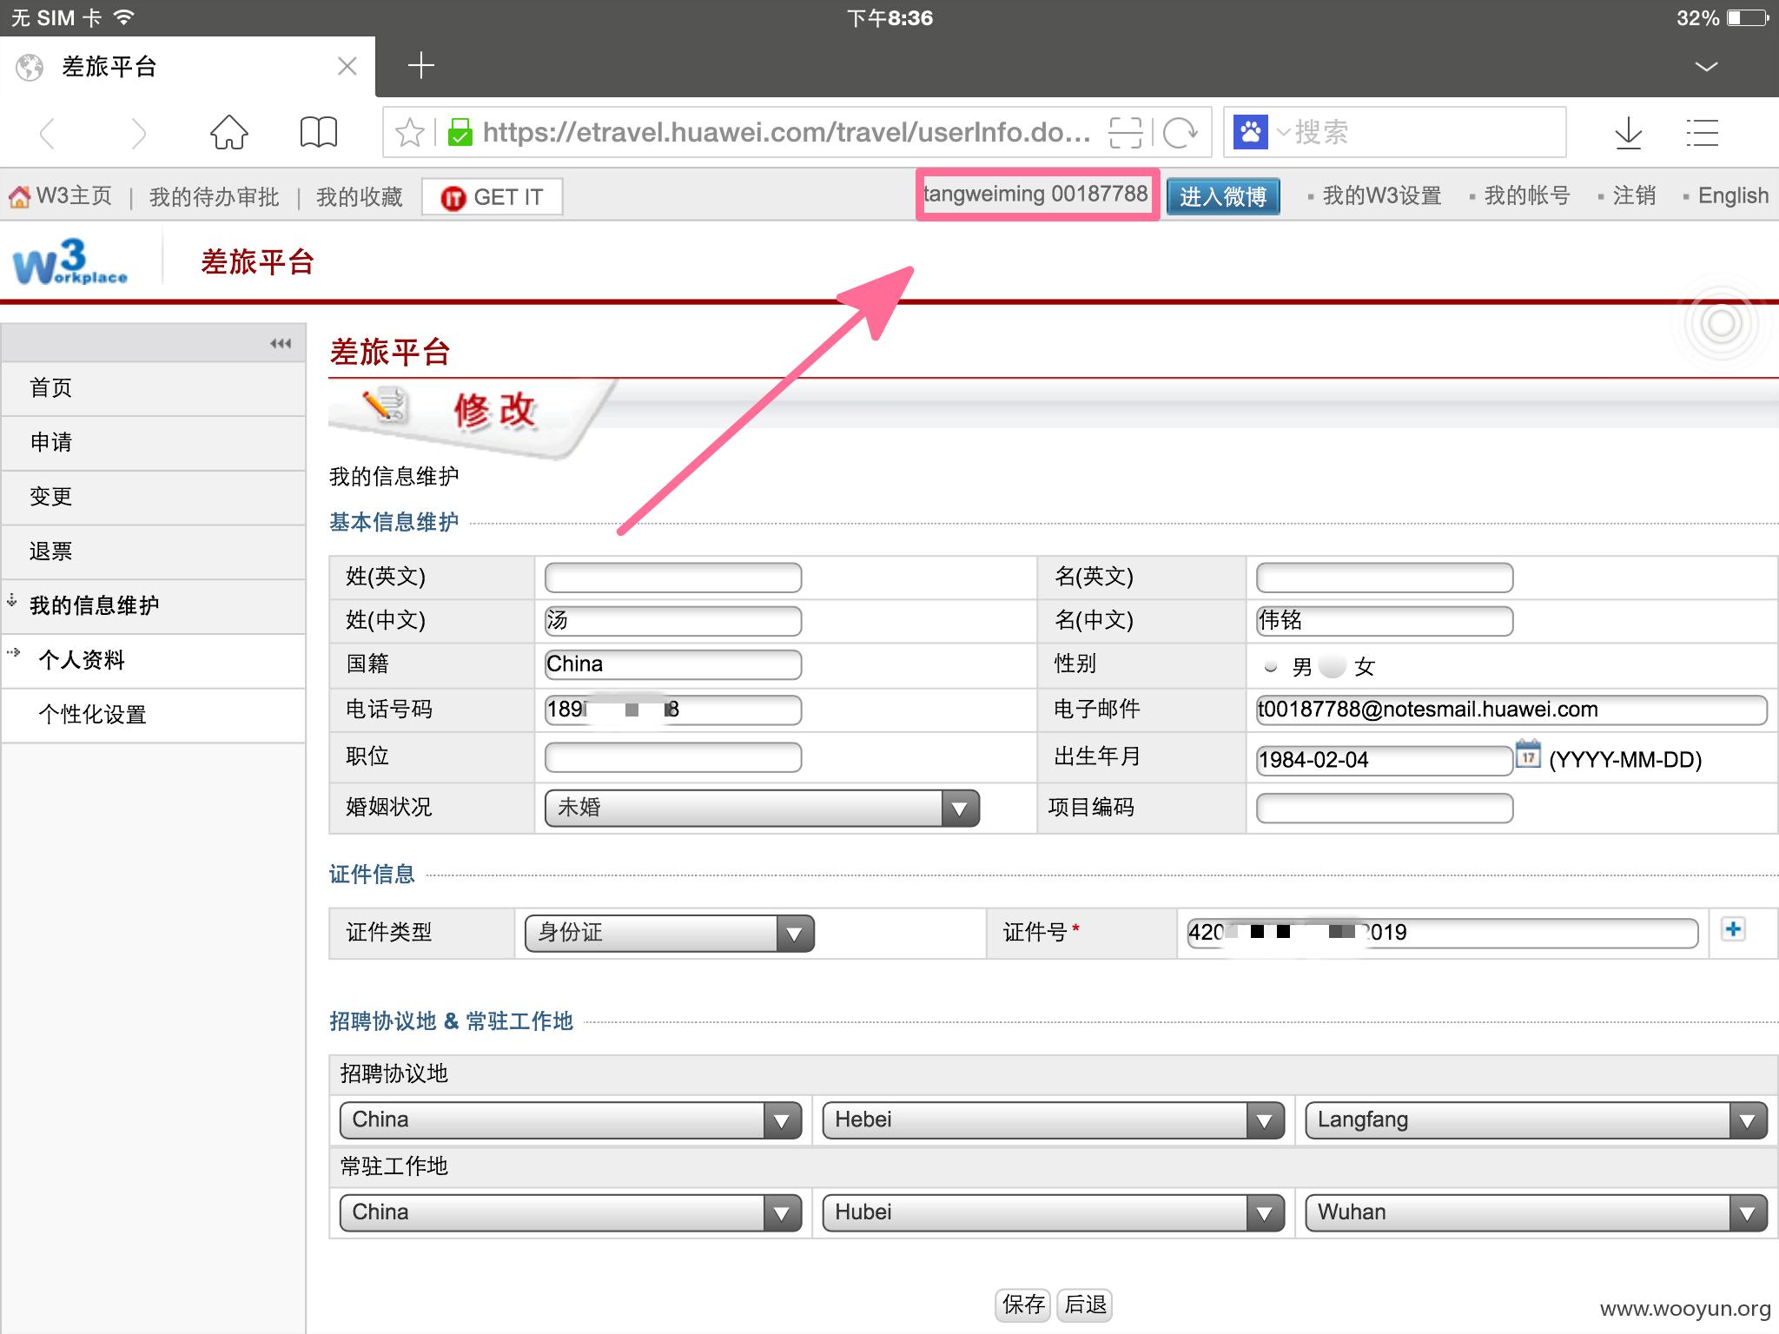The height and width of the screenshot is (1334, 1779).
Task: Add a new browser tab with plus
Action: point(421,66)
